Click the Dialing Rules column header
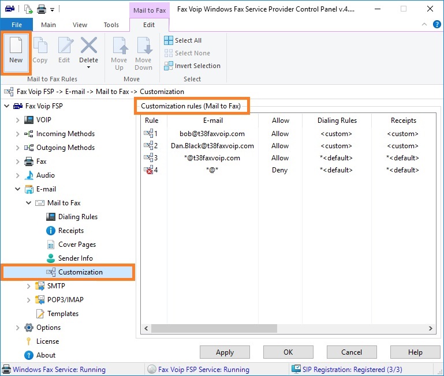444x376 pixels. (x=337, y=121)
